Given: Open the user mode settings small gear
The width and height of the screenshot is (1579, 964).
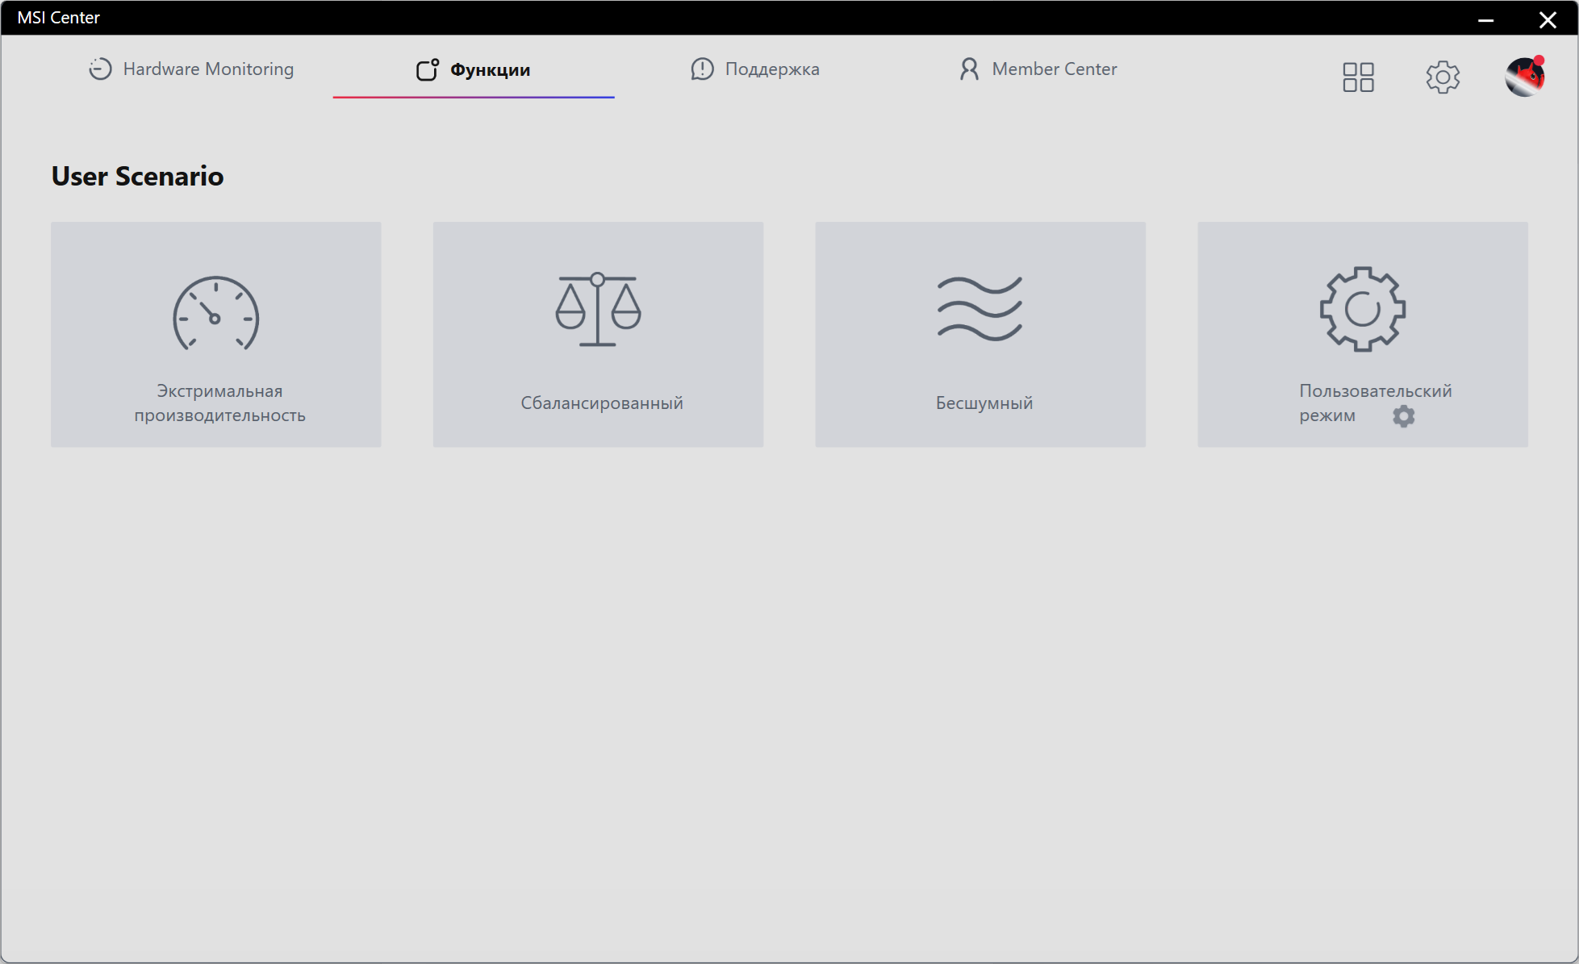Looking at the screenshot, I should pos(1403,416).
